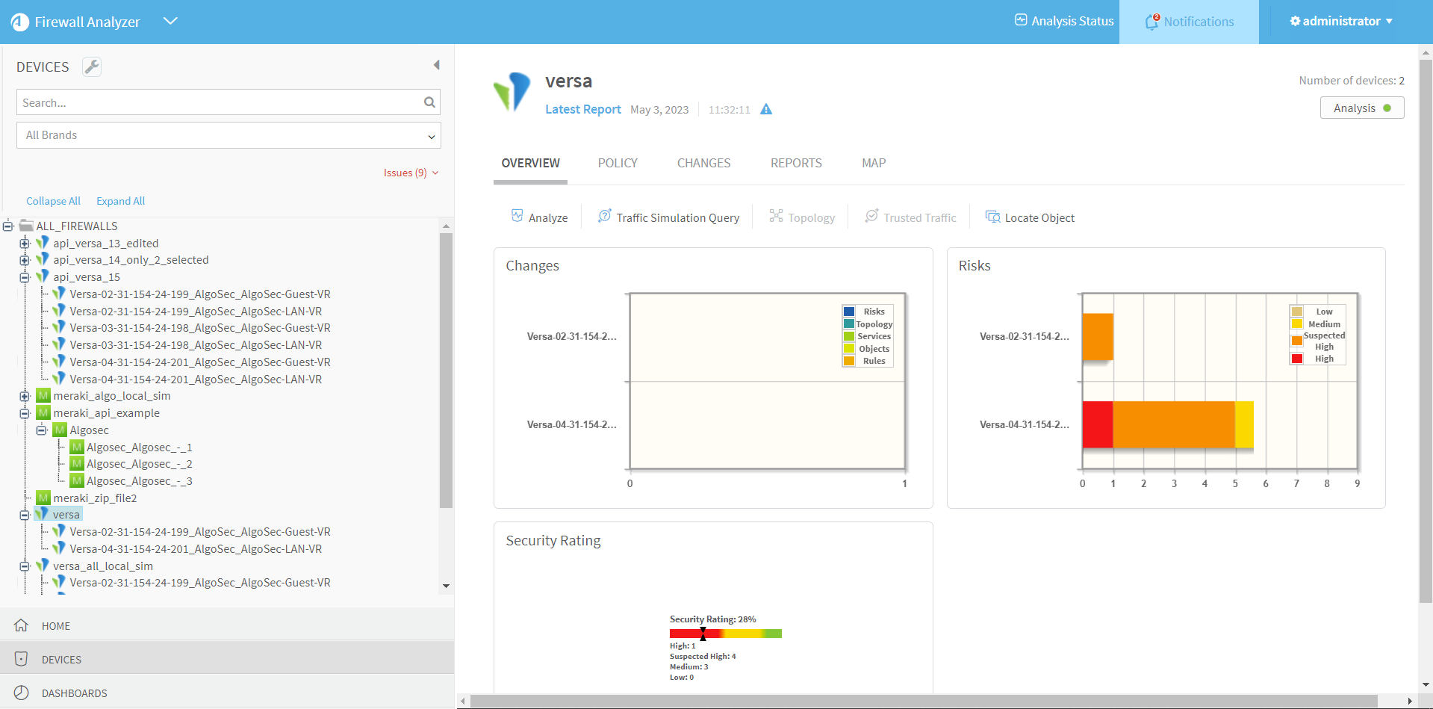The height and width of the screenshot is (709, 1433).
Task: Click the red High risk bar segment
Action: click(x=1098, y=424)
